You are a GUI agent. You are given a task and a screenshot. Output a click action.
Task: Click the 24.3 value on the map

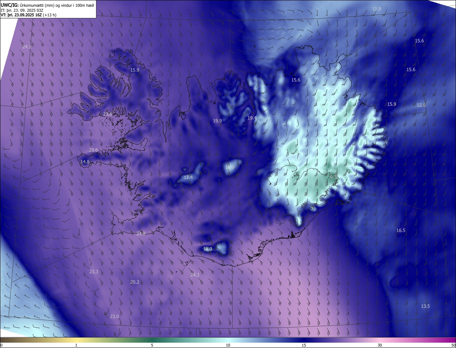click(x=195, y=275)
